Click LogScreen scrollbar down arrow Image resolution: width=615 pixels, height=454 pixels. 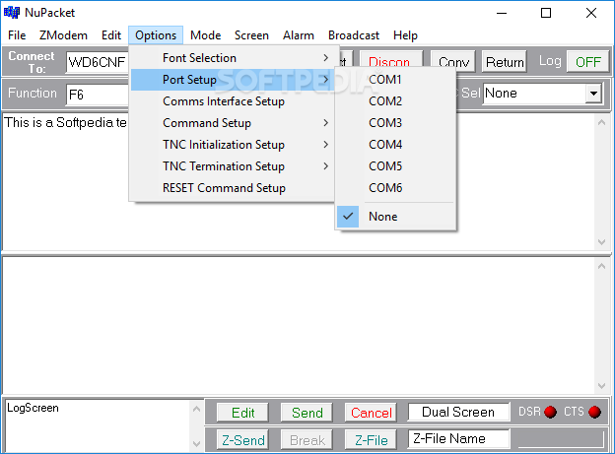pos(197,444)
